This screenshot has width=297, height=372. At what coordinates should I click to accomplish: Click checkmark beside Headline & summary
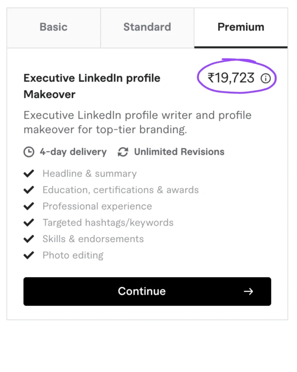(x=29, y=174)
